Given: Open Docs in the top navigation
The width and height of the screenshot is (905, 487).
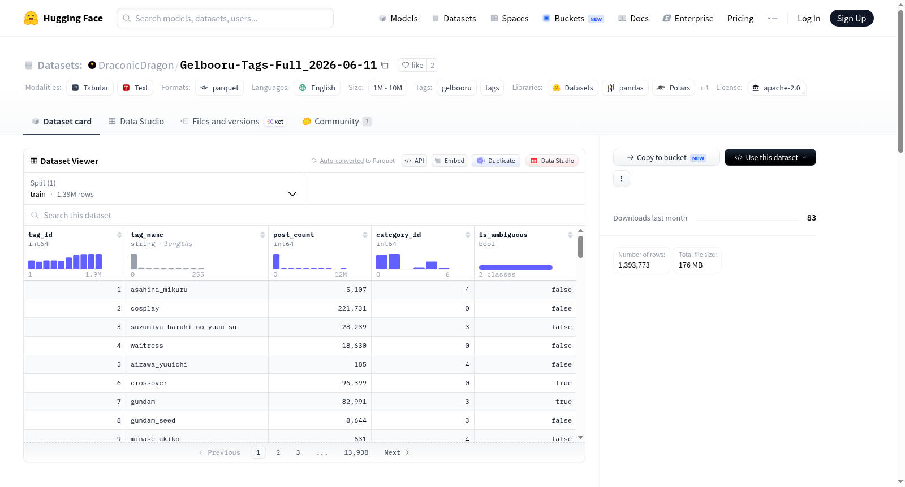Looking at the screenshot, I should pos(633,18).
